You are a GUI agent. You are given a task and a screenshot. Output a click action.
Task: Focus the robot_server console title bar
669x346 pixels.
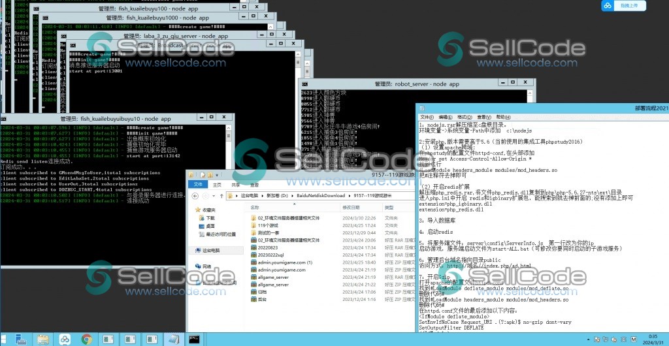click(x=417, y=84)
